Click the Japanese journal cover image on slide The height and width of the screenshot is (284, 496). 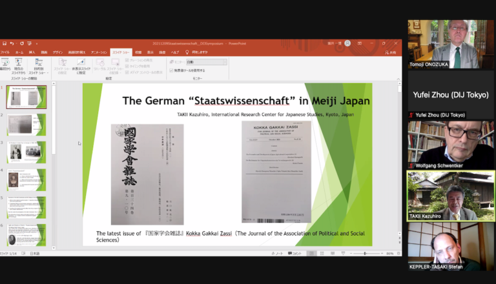tap(147, 174)
